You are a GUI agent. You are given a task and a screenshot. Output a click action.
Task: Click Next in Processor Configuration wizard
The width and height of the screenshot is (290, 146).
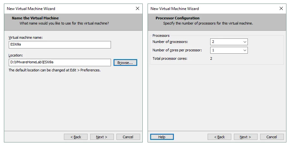pos(246,137)
